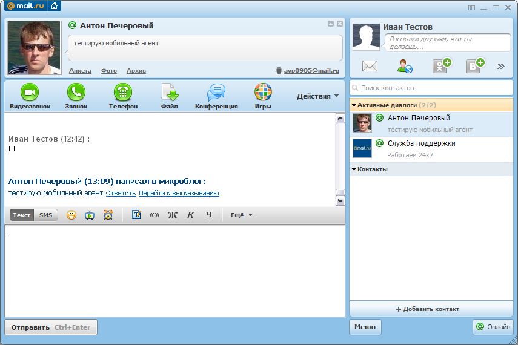Click chat history scroll up arrow
The image size is (518, 345).
340,118
